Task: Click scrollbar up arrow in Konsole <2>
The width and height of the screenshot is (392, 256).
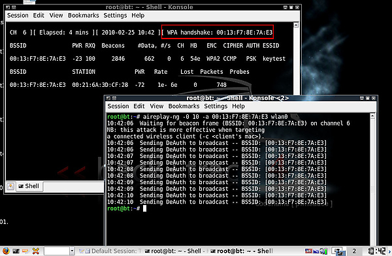Action: click(x=372, y=116)
